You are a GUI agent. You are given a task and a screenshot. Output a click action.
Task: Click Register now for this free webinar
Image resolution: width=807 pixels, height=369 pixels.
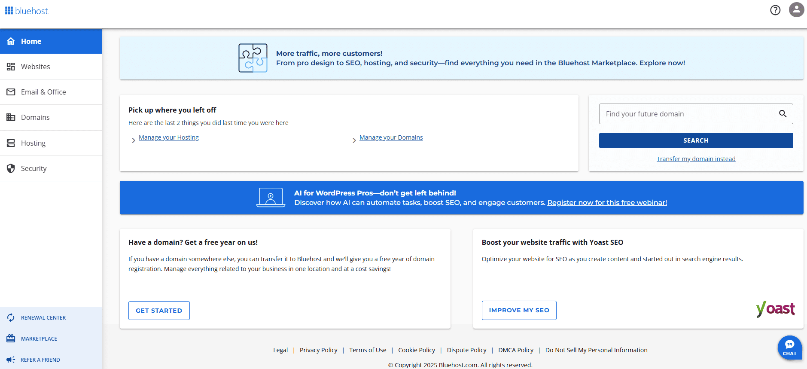coord(607,202)
